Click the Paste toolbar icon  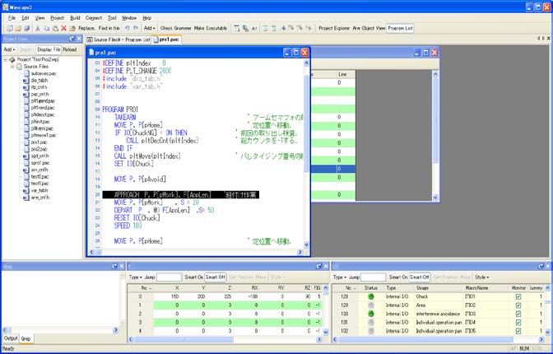pyautogui.click(x=55, y=28)
